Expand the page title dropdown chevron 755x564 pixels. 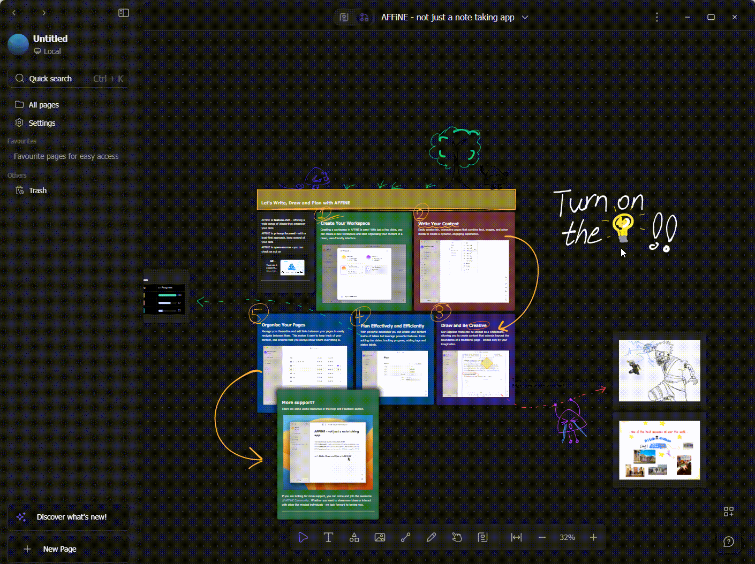[525, 17]
